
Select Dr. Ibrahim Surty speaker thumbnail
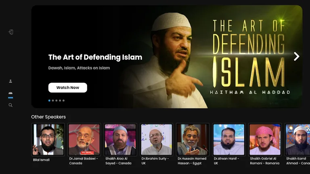tap(156, 139)
